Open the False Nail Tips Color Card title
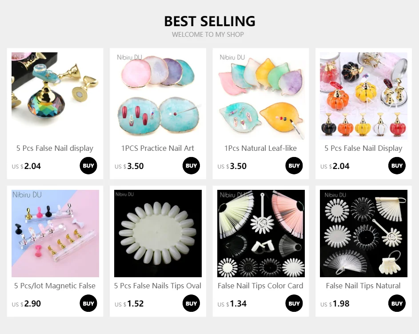419x334 pixels. [260, 286]
